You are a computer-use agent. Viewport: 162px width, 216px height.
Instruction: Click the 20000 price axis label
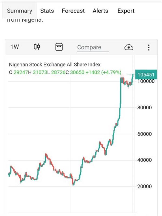(x=144, y=186)
